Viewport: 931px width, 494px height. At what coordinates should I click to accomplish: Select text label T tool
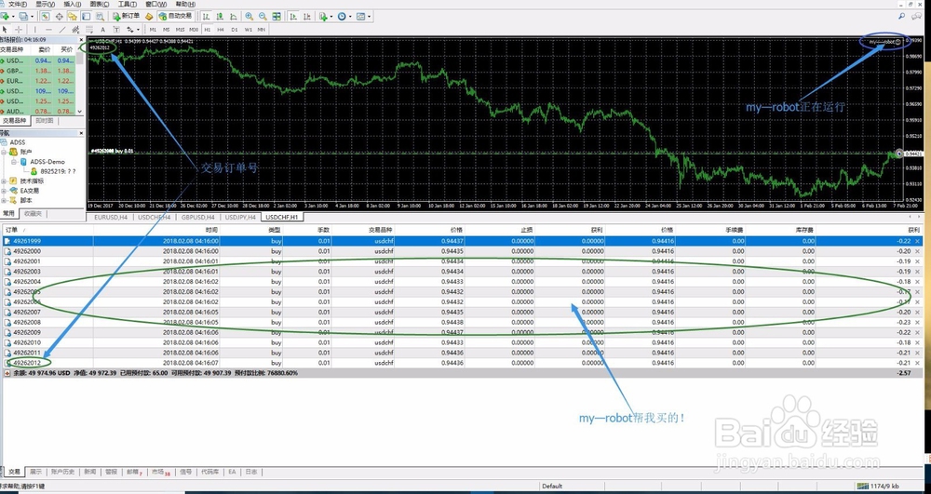click(x=116, y=29)
